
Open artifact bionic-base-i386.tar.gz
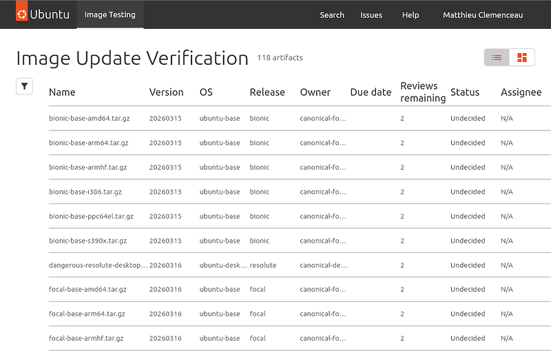[x=85, y=192]
